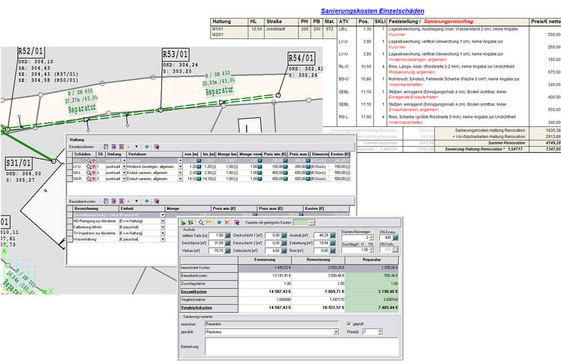Open the gewählt Sanierungsvariante dropdown
Viewport: 561px width, 364px height.
coord(336,332)
